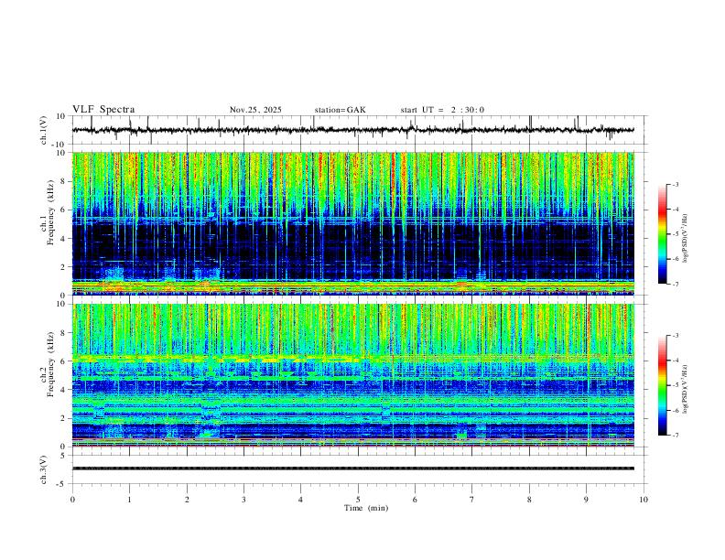Click the time axis tick label "3"
This screenshot has width=725, height=560.
click(x=243, y=500)
